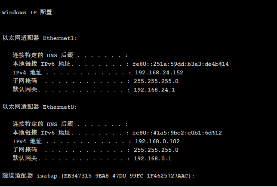The width and height of the screenshot is (277, 187).
Task: Click the Ethernet1 subnet mask 255.255.255.0
Action: point(156,81)
